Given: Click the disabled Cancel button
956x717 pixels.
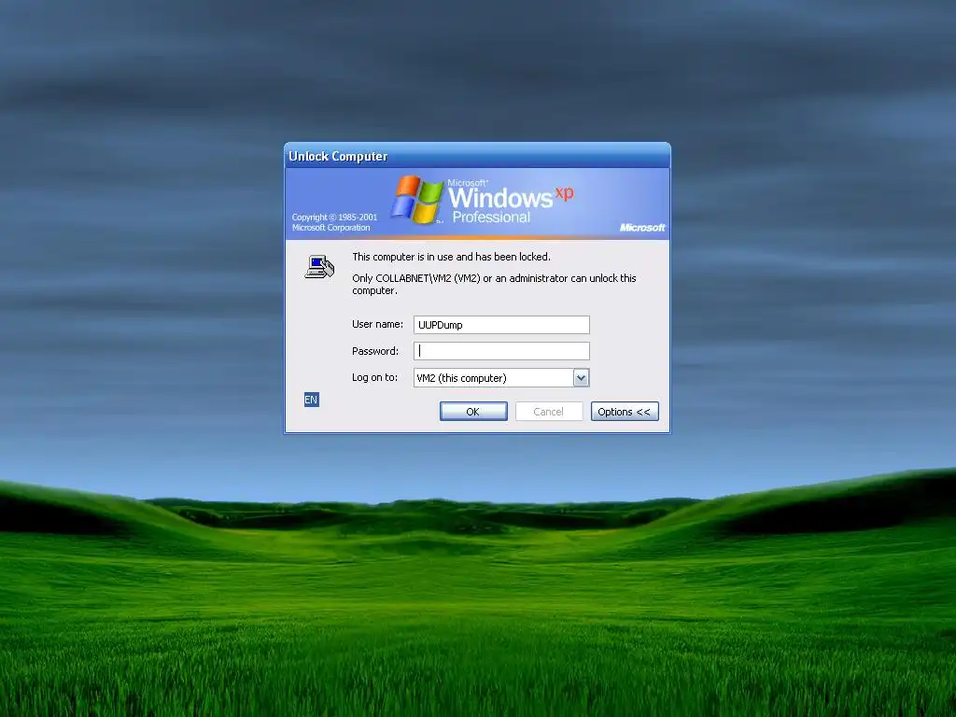Looking at the screenshot, I should point(549,412).
